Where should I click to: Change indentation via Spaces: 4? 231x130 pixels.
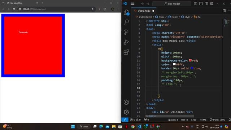173,120
